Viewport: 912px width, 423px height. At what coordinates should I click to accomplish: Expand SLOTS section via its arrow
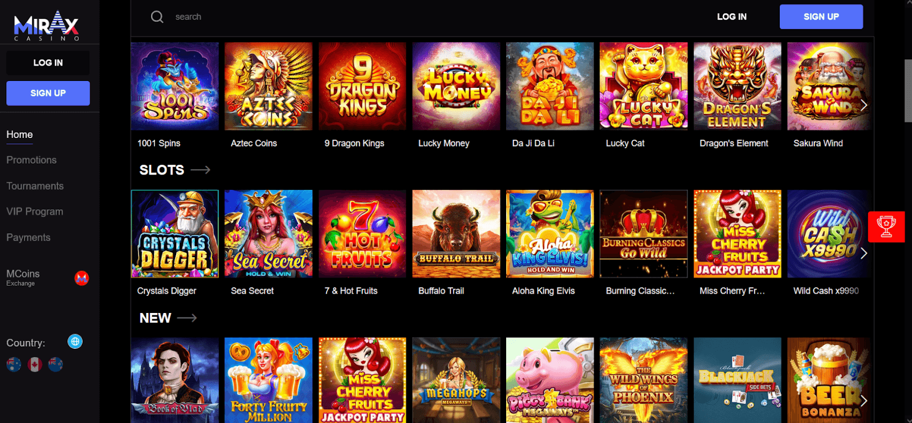pyautogui.click(x=201, y=170)
